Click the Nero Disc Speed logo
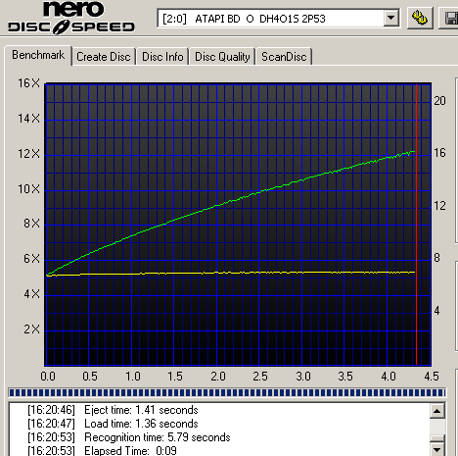This screenshot has height=456, width=458. click(71, 18)
